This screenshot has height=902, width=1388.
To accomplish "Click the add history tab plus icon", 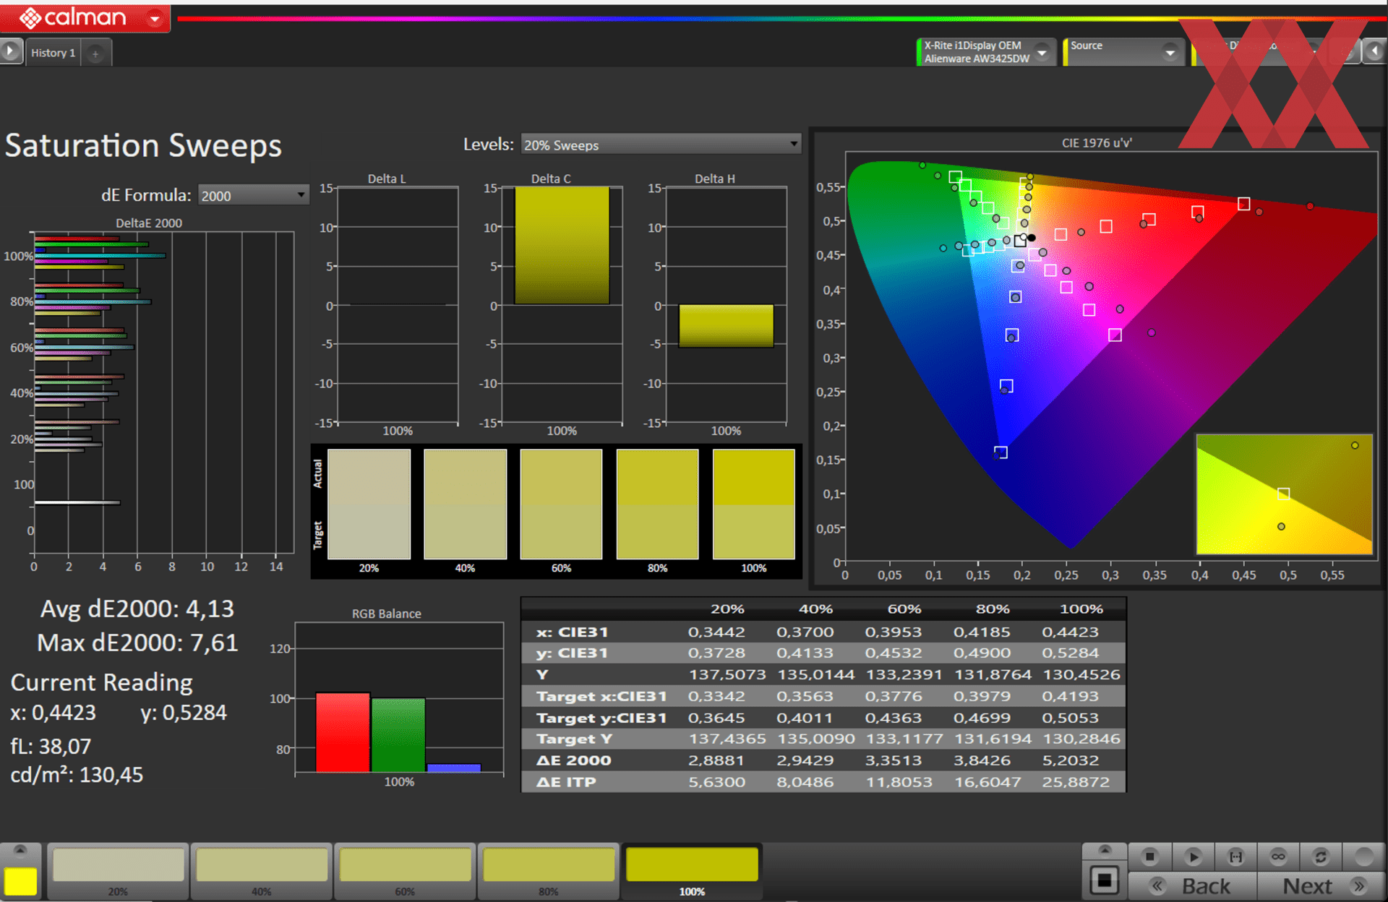I will [x=95, y=53].
